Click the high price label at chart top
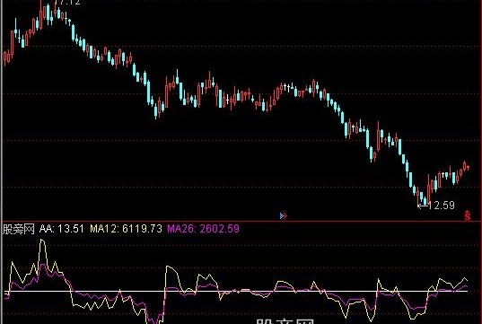The width and height of the screenshot is (482, 324). (x=67, y=3)
